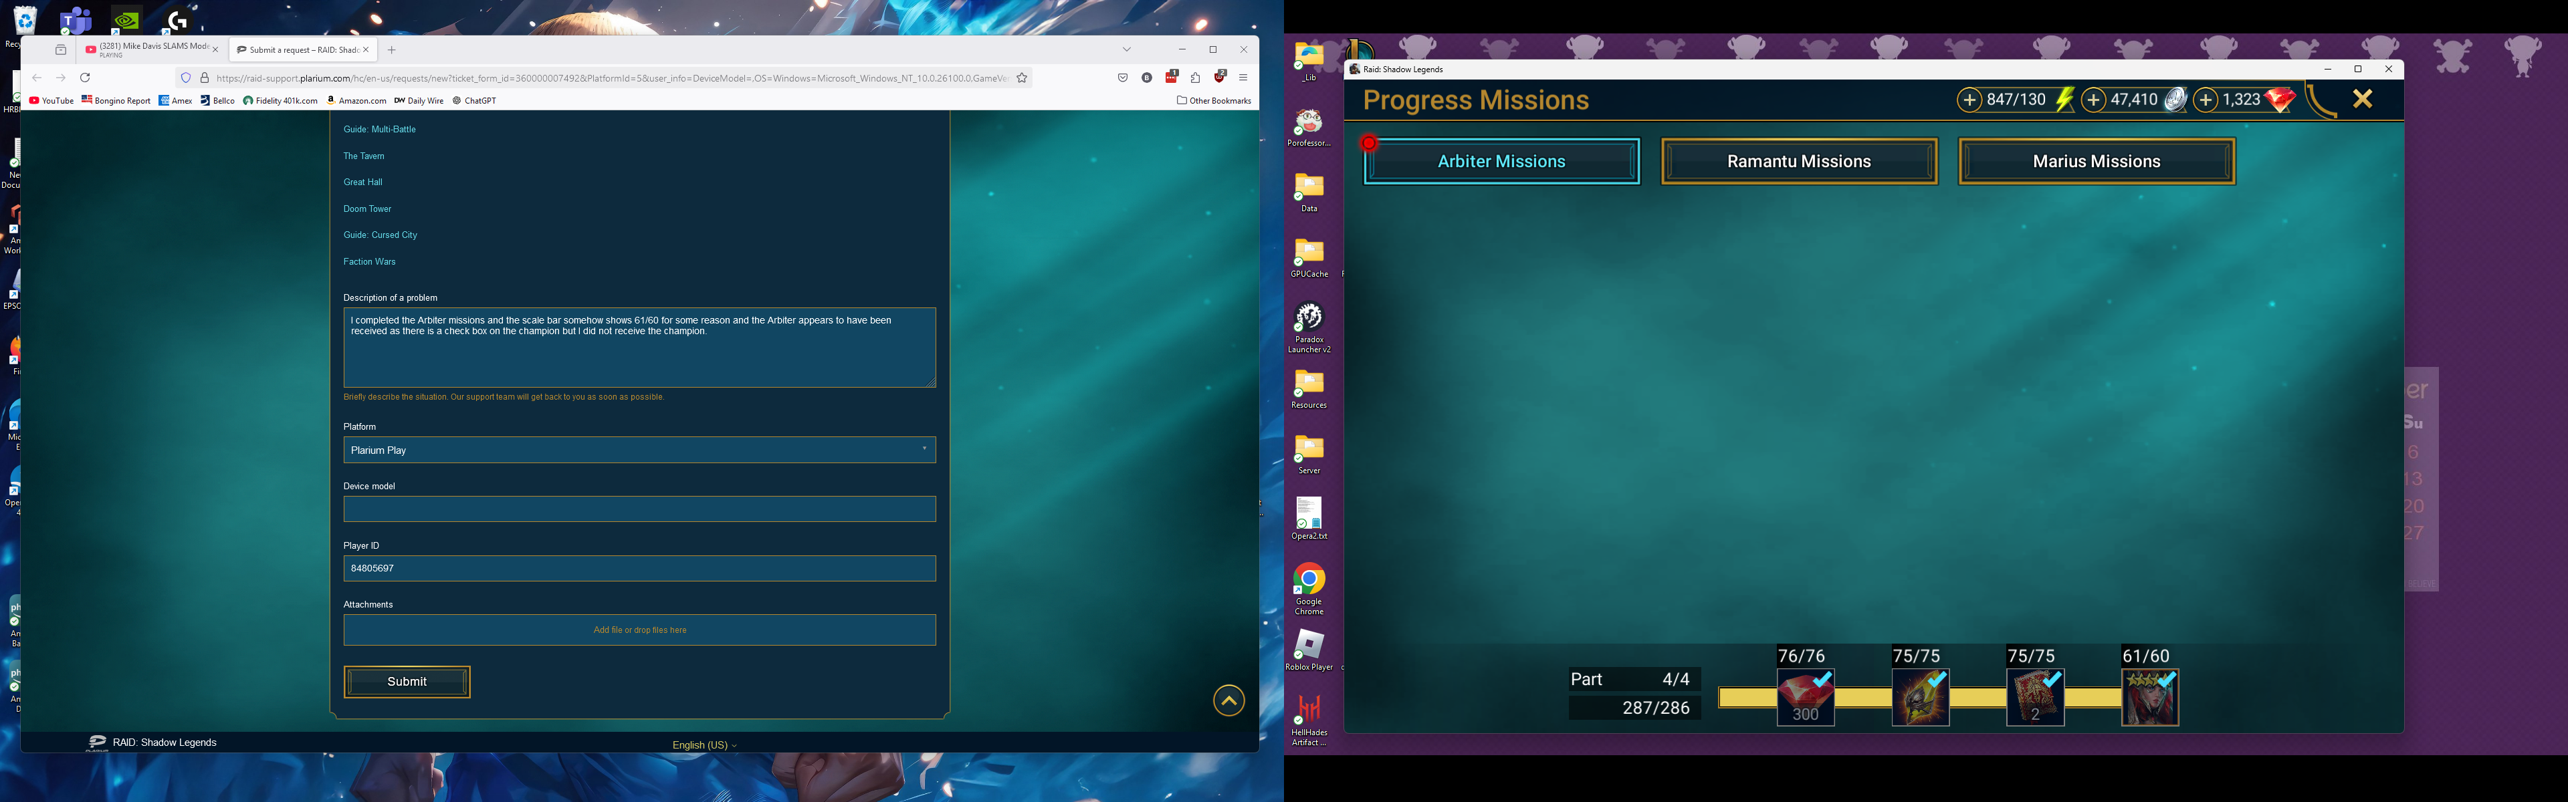
Task: Open the Great Hall article link
Action: coord(363,182)
